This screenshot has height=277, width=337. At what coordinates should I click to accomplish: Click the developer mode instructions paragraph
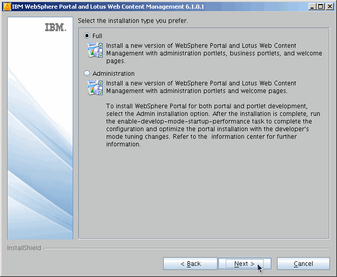(x=208, y=125)
